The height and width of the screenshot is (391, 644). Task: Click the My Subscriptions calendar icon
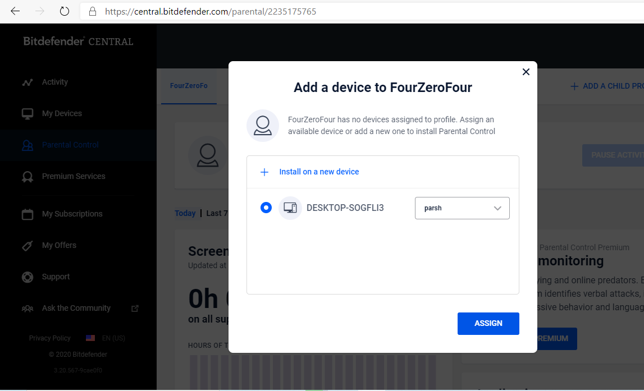coord(28,214)
